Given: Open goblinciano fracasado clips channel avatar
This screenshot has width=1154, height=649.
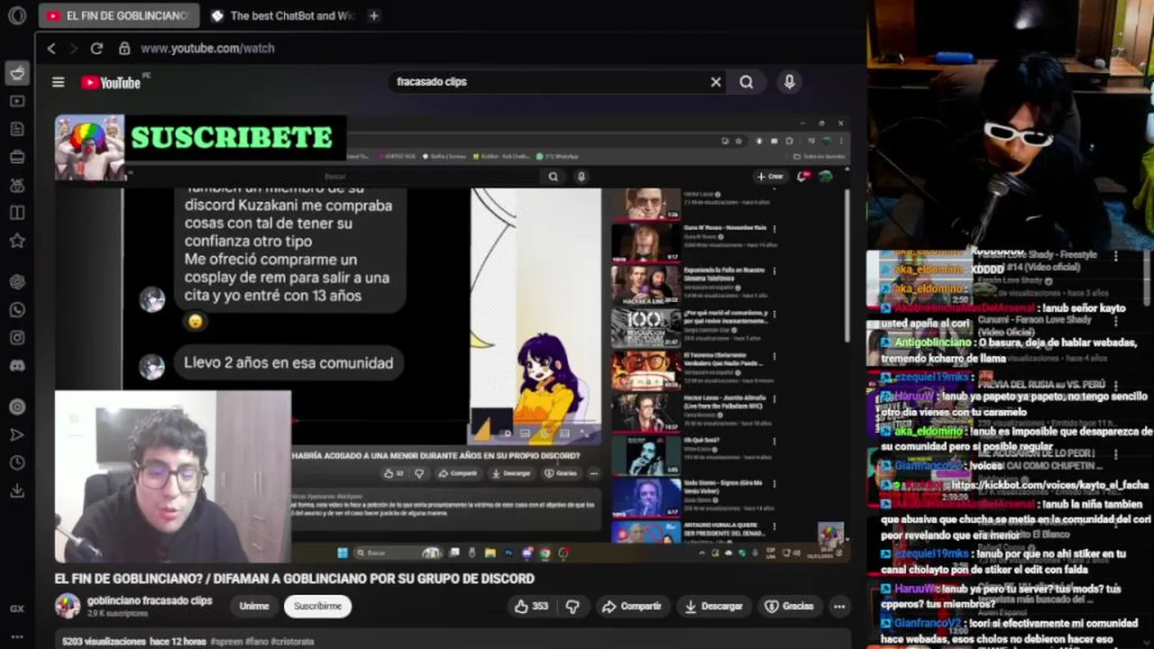Looking at the screenshot, I should pos(68,606).
